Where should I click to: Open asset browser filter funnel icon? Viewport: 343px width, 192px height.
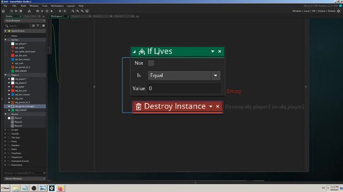point(38,26)
